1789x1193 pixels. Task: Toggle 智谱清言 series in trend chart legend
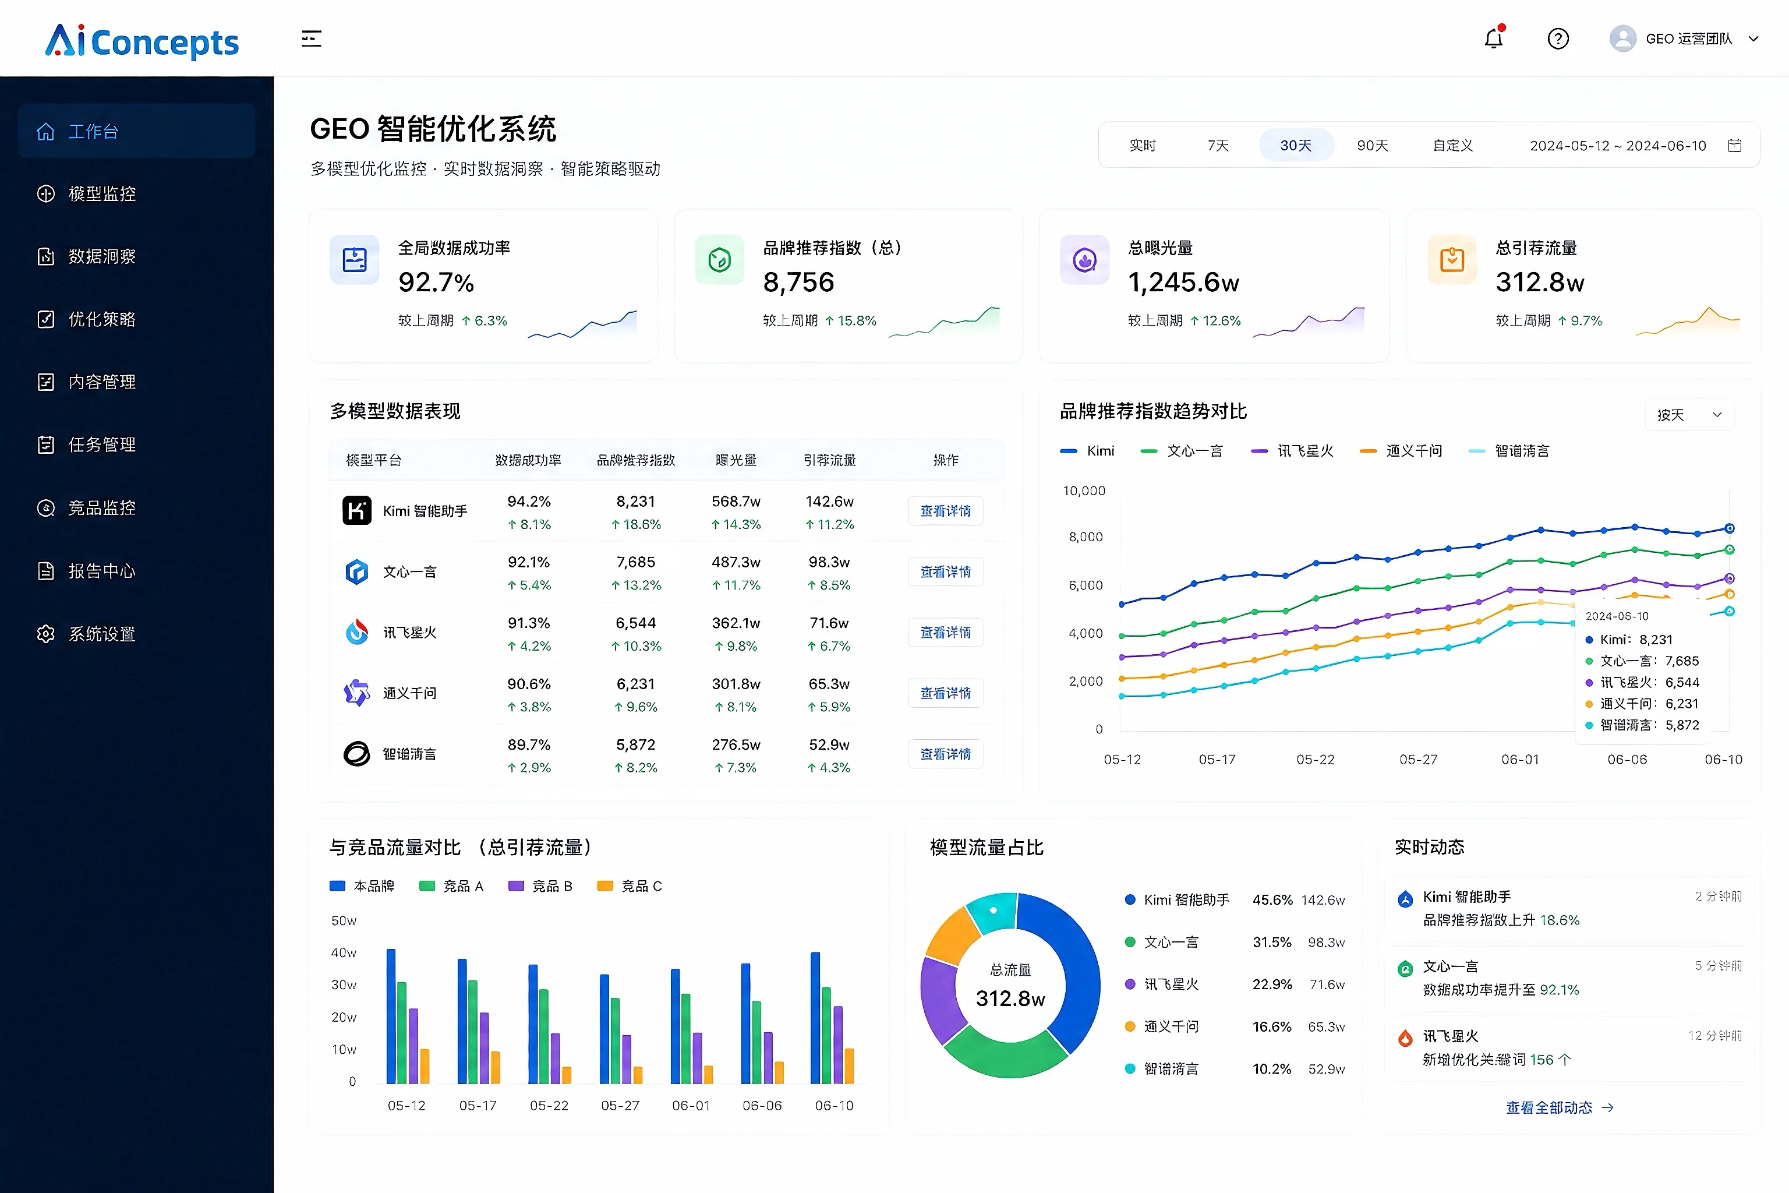(x=1509, y=451)
